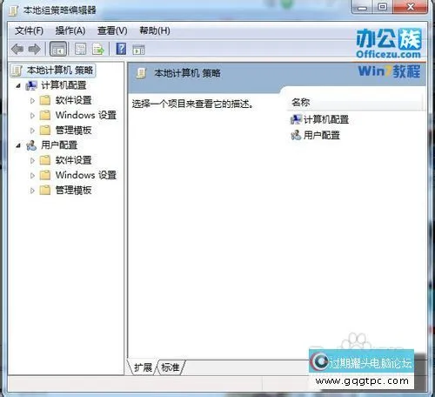Click 计算机配置 icon in the tree

click(31, 85)
